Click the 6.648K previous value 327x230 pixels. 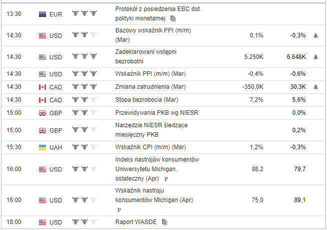pos(296,57)
